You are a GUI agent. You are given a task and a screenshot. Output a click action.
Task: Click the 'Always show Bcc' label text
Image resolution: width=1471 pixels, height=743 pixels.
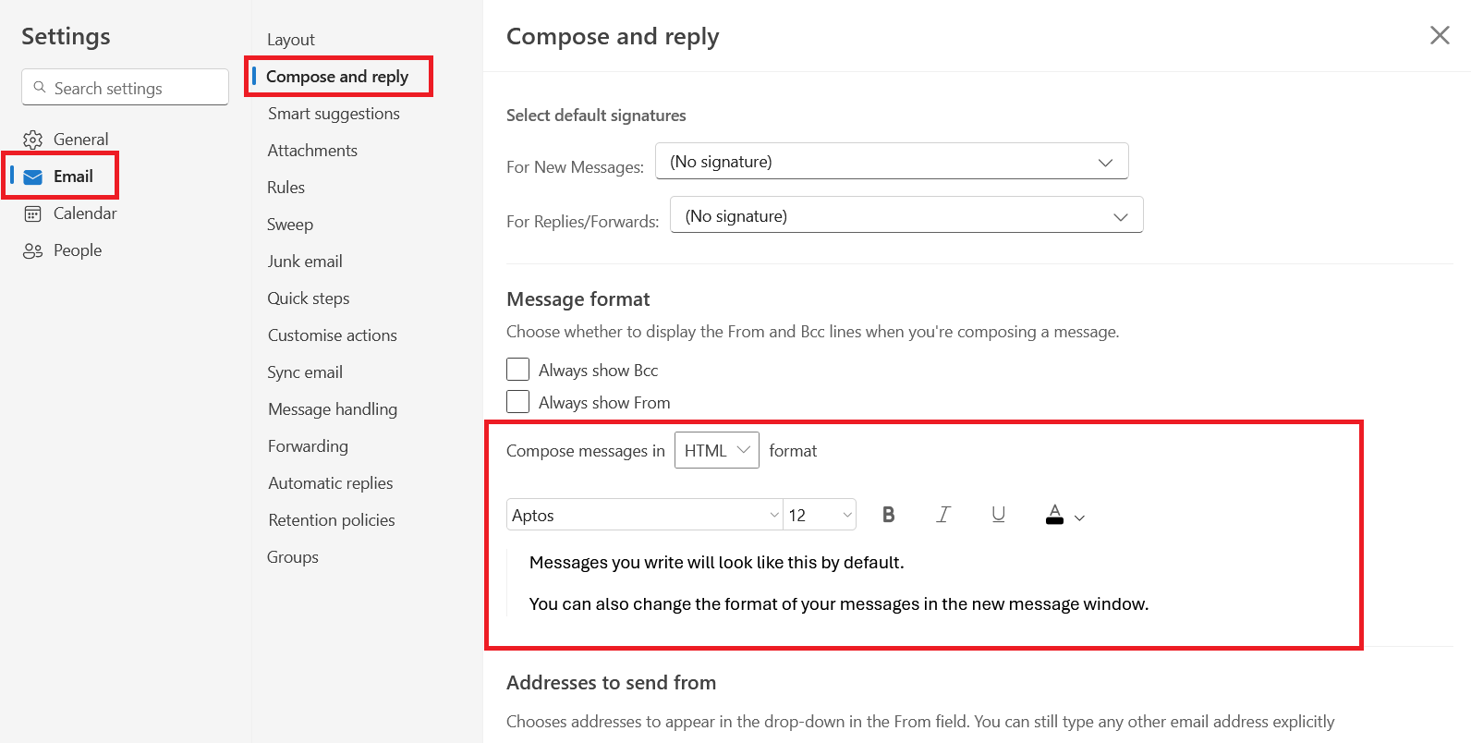click(x=598, y=371)
